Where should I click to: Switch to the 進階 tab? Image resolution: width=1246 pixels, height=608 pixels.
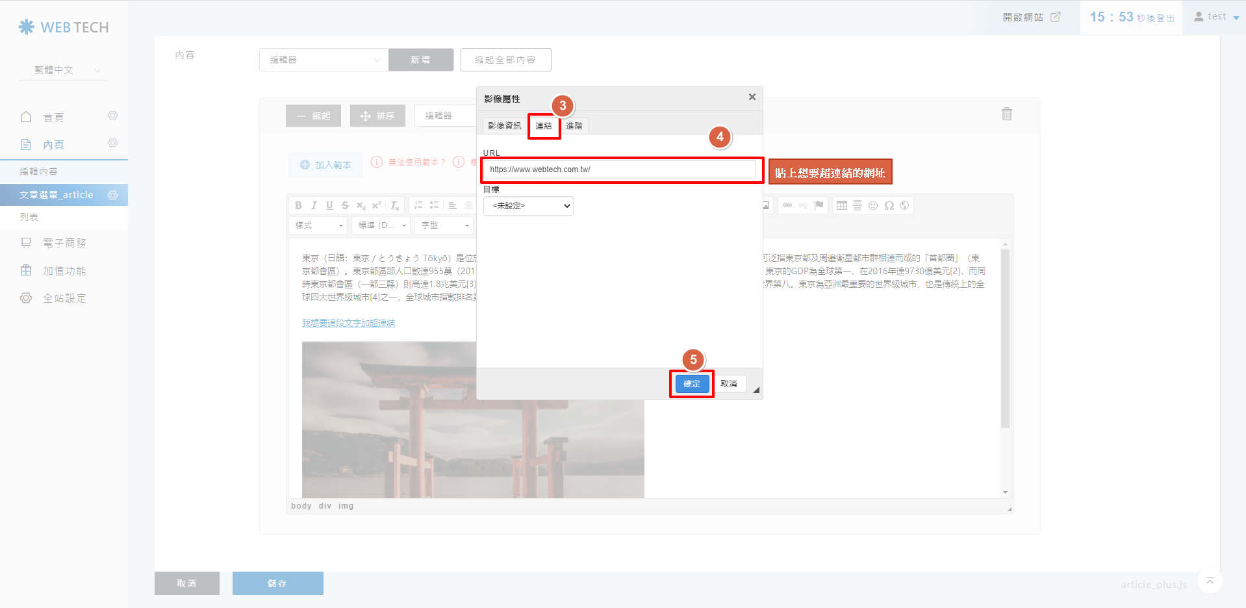[x=574, y=126]
